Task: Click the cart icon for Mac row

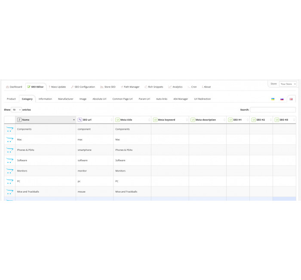Action: pos(9,140)
